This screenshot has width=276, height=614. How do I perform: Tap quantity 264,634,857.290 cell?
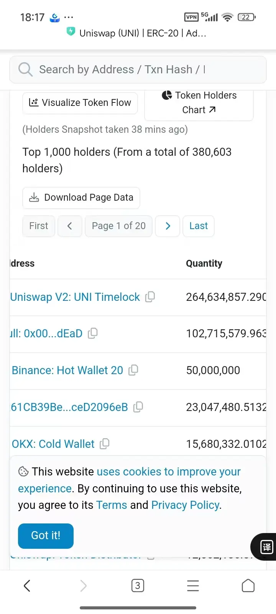point(226,297)
